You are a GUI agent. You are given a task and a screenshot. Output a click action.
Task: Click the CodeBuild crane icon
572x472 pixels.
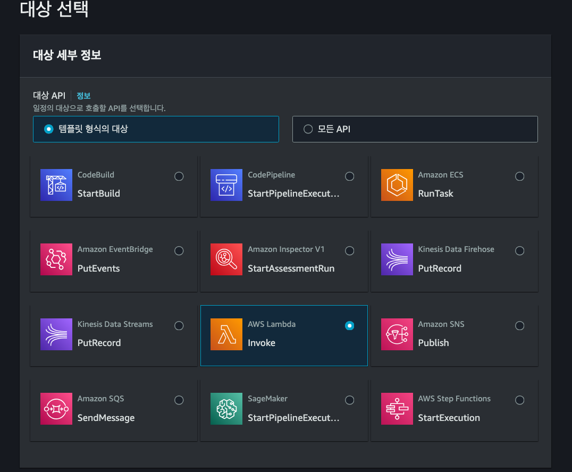(x=56, y=185)
